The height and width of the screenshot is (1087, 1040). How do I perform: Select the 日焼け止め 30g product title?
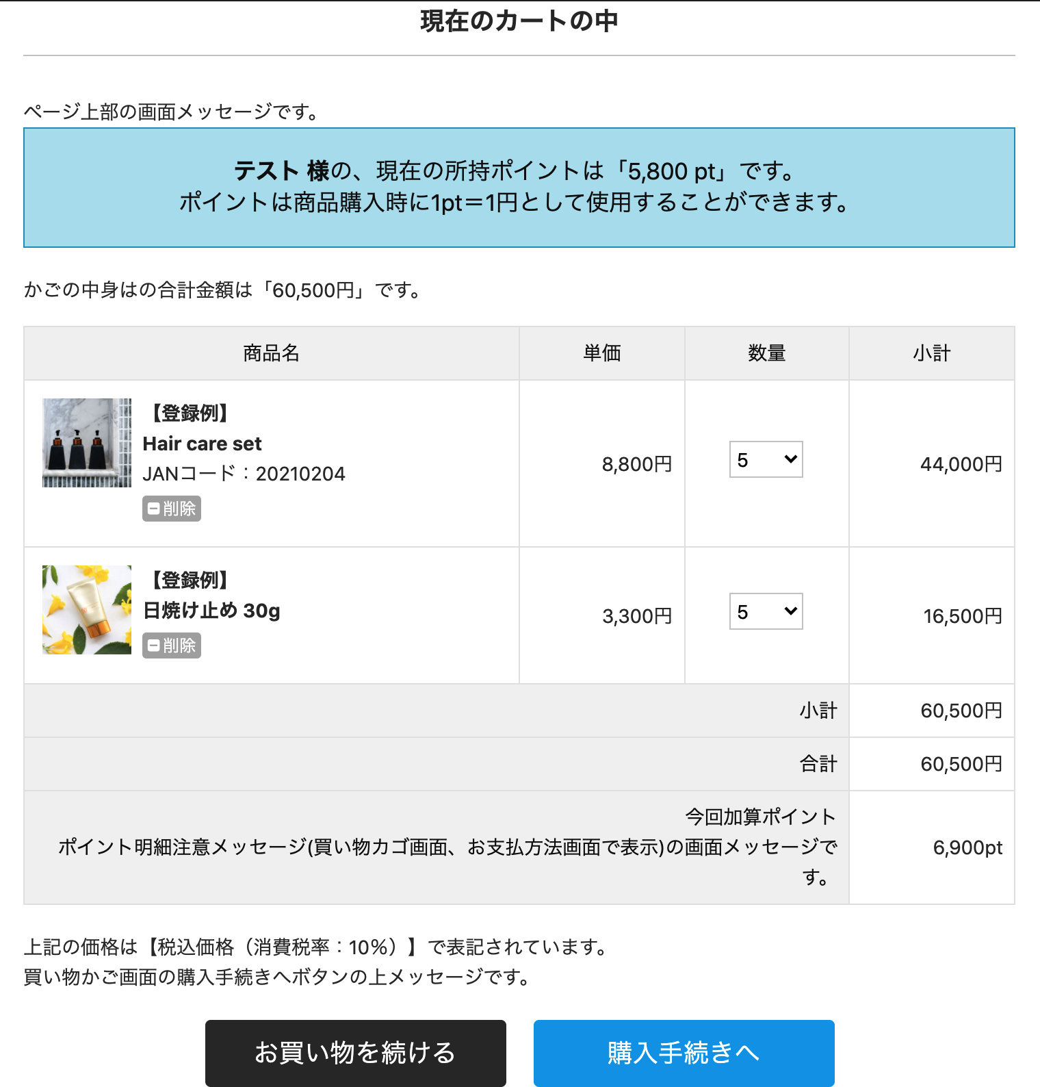[211, 610]
